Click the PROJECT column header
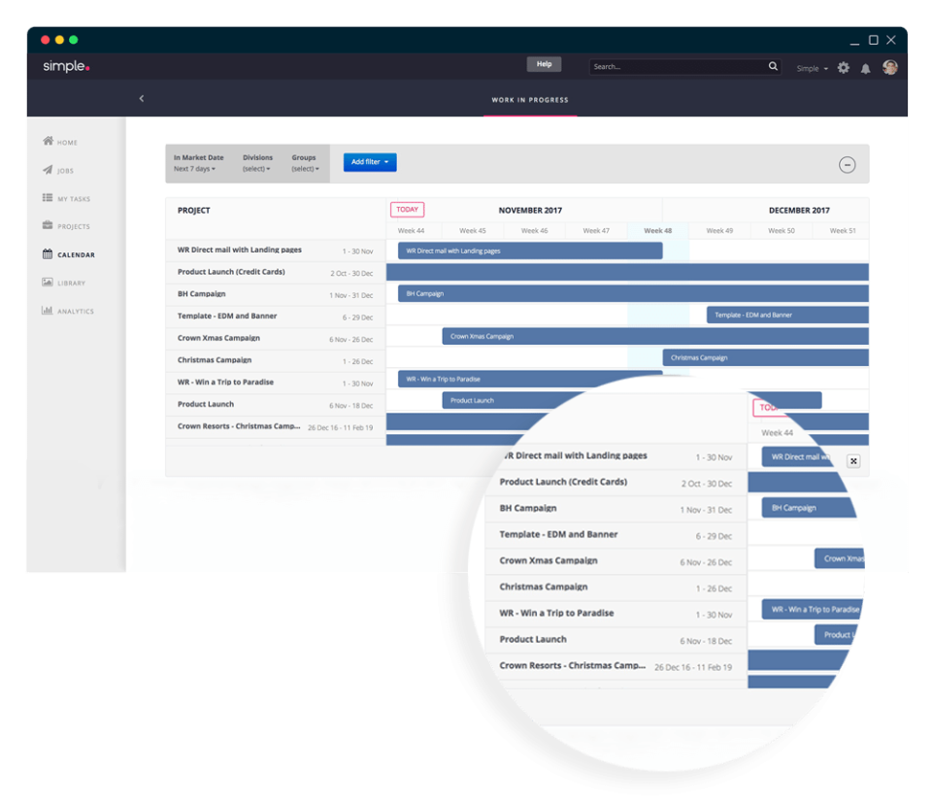The image size is (932, 804). [194, 211]
